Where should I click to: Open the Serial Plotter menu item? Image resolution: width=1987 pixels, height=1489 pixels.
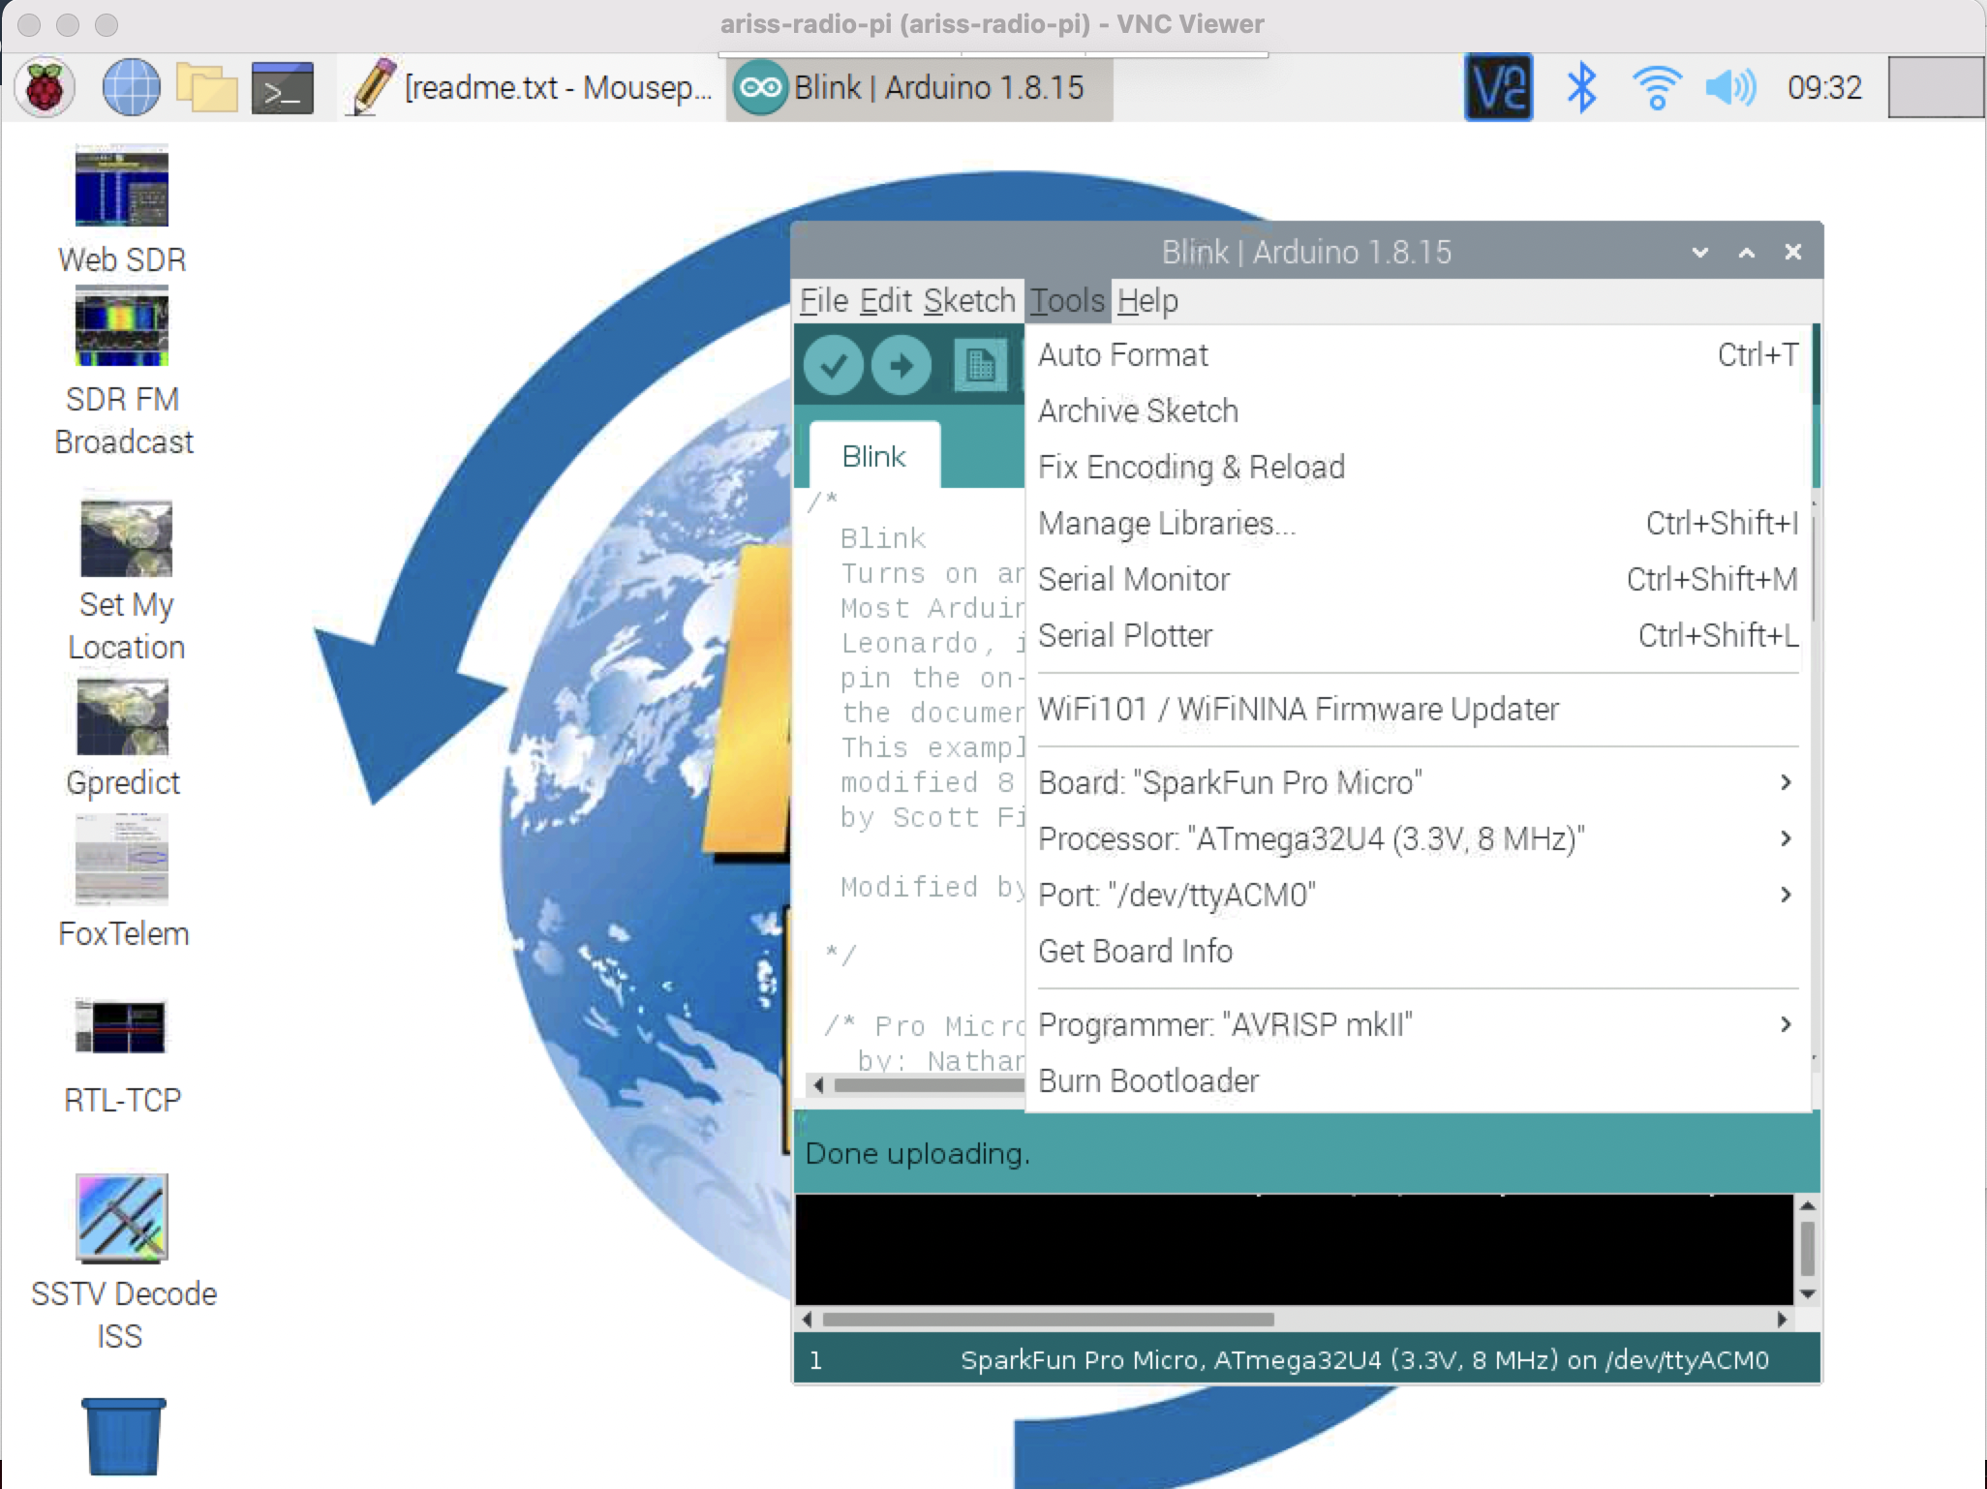point(1418,636)
